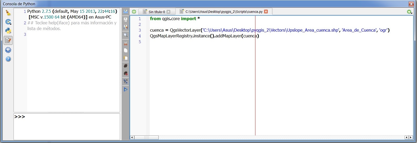The height and width of the screenshot is (143, 417).
Task: Click the Cut scissors icon
Action: 126,43
